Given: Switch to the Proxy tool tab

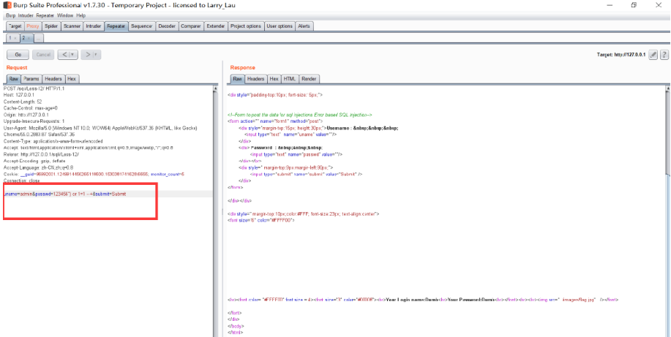Looking at the screenshot, I should pyautogui.click(x=33, y=26).
